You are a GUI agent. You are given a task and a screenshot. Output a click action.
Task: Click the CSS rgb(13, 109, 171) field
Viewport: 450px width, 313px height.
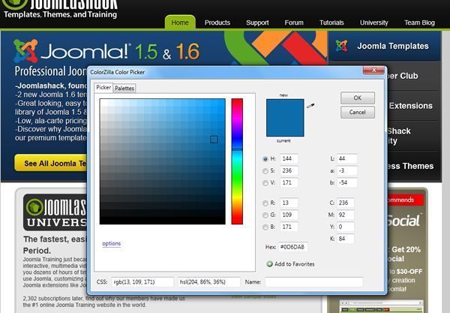pyautogui.click(x=142, y=282)
